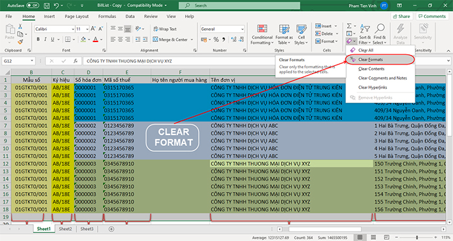The height and width of the screenshot is (241, 453).
Task: Click the Share button
Action: [x=402, y=16]
